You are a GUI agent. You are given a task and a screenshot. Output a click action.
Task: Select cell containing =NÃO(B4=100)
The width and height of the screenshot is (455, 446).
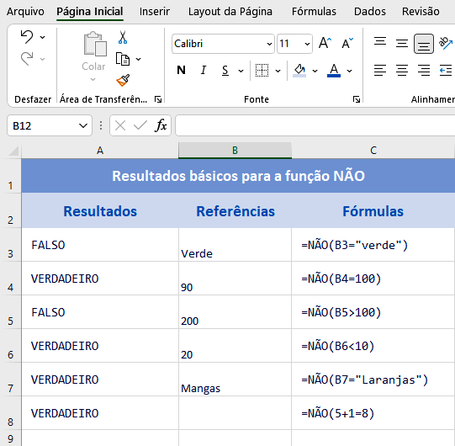(373, 279)
